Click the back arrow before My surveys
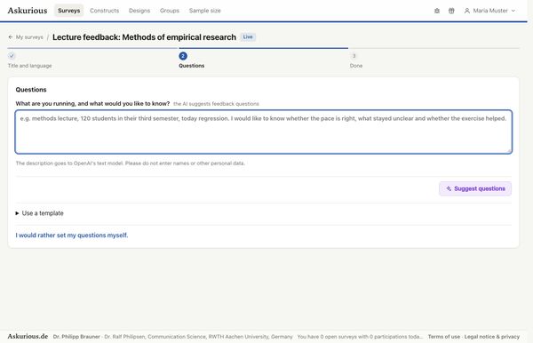533x343 pixels. pyautogui.click(x=11, y=37)
